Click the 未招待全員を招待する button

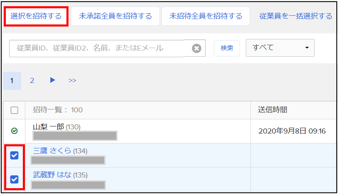tap(206, 16)
